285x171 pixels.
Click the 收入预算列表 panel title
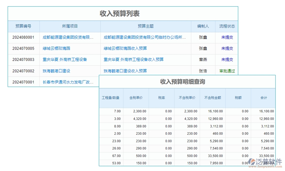pos(122,13)
